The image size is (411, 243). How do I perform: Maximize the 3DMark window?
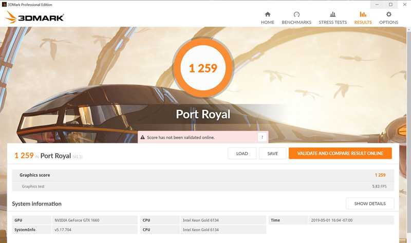(390, 4)
